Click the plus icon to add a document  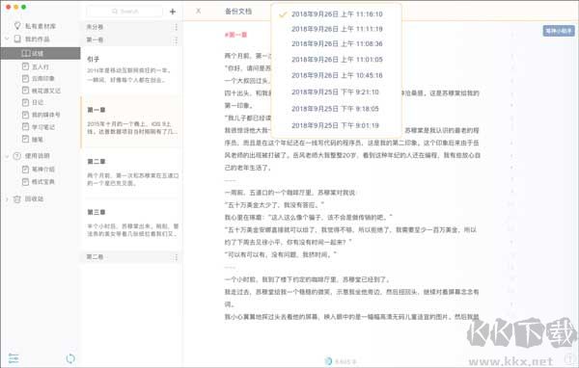coord(173,12)
